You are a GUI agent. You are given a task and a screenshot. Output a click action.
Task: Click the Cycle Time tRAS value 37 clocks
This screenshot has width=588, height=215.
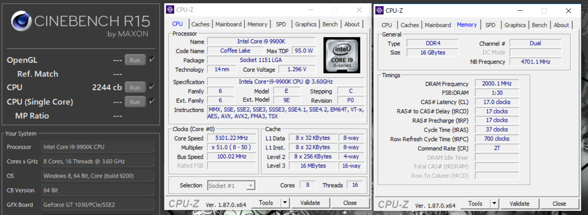[497, 130]
